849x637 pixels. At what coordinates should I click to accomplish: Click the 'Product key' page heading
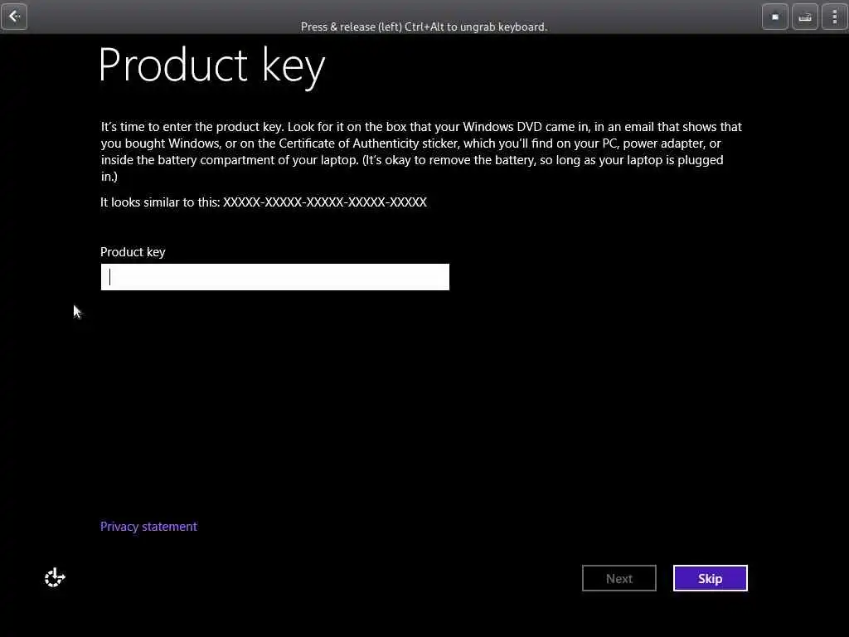point(211,66)
